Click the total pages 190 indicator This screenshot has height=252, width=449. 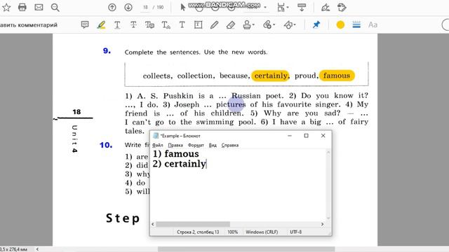(x=160, y=8)
